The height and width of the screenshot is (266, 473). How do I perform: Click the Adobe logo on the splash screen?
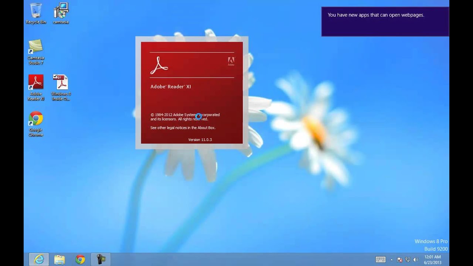(231, 61)
